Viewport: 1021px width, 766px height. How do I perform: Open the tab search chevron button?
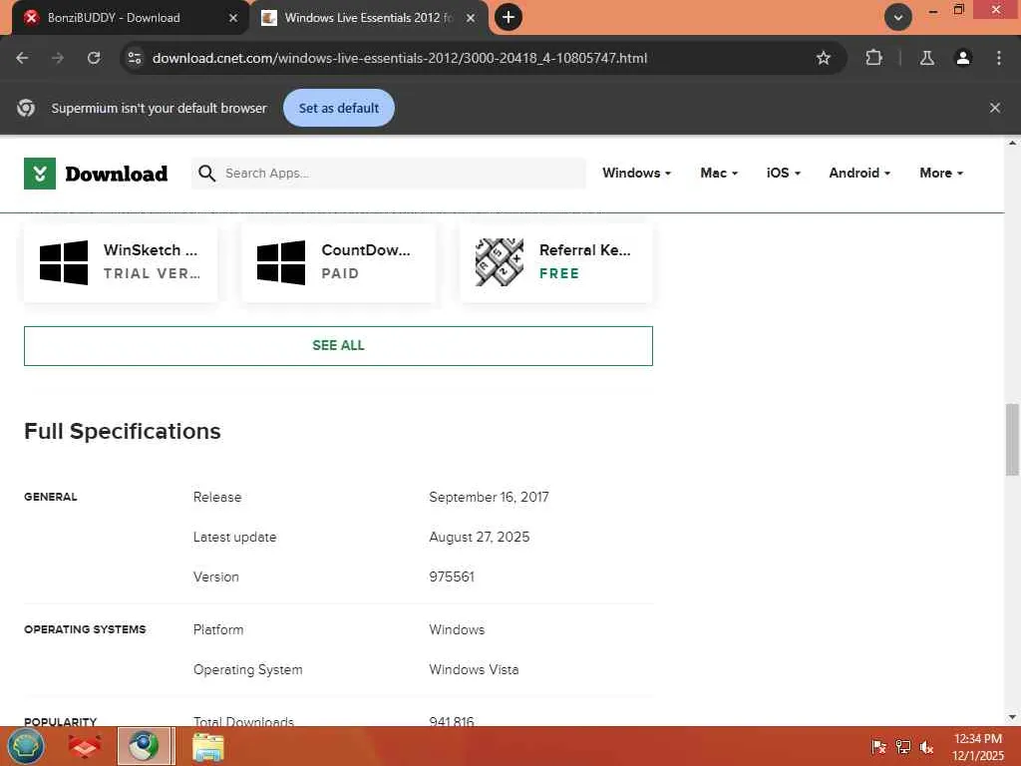pyautogui.click(x=898, y=17)
